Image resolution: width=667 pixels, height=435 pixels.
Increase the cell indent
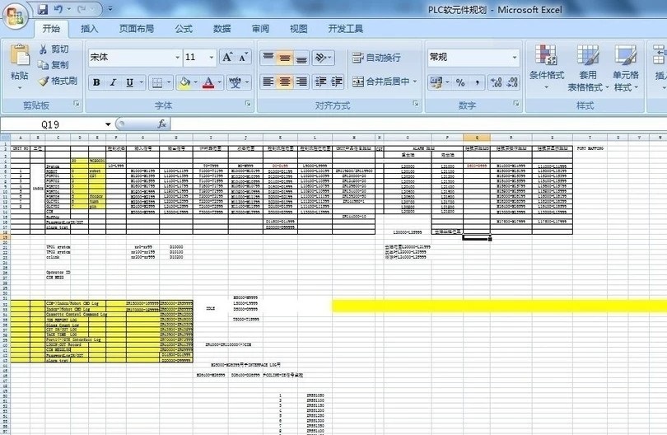pyautogui.click(x=337, y=82)
